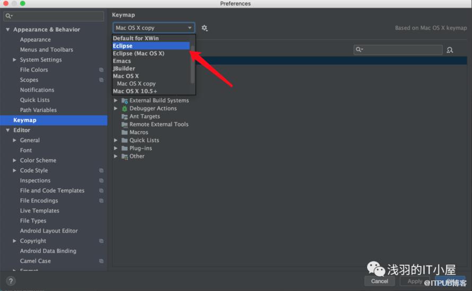
Task: Click the magnifier in the settings search box
Action: coord(8,16)
